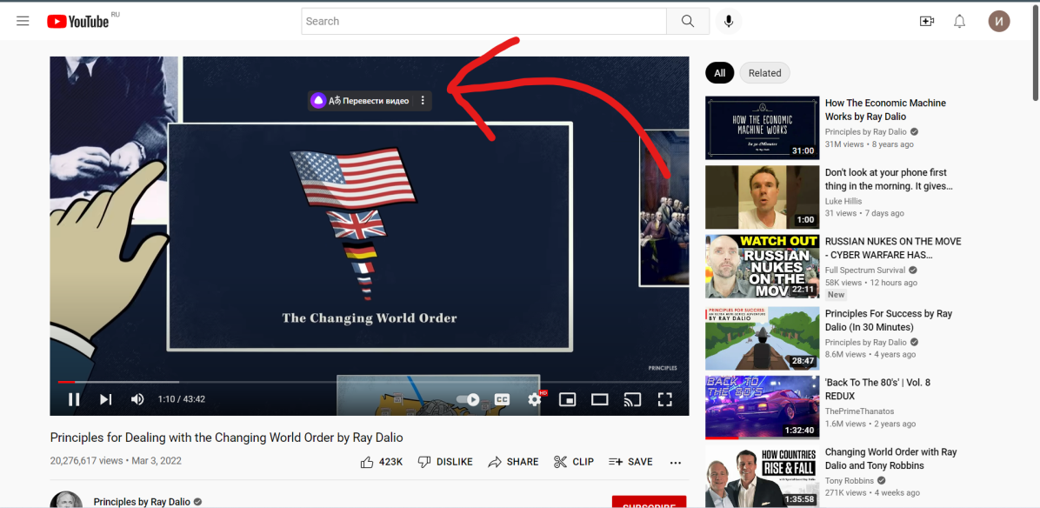Enter fullscreen mode

point(664,399)
